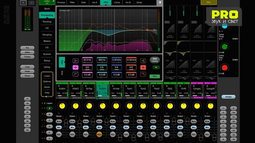Click the Reset button
The width and height of the screenshot is (255, 143).
pyautogui.click(x=27, y=75)
